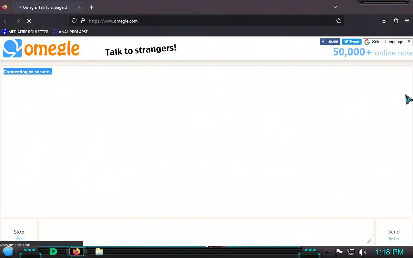This screenshot has height=258, width=413.
Task: Click the '50,000+ online now' counter
Action: [373, 52]
